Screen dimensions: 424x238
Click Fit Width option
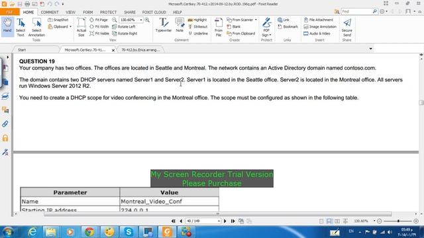(x=99, y=26)
